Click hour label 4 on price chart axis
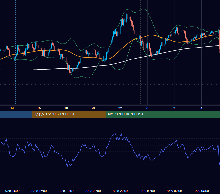220x194 pixels. coord(201,108)
